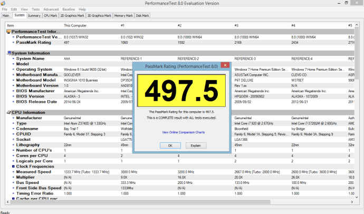This screenshot has height=214, width=364.
Task: Click the horizontal scrollbar right arrow
Action: (x=352, y=202)
